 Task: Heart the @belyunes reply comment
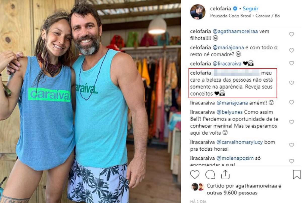coord(291,122)
